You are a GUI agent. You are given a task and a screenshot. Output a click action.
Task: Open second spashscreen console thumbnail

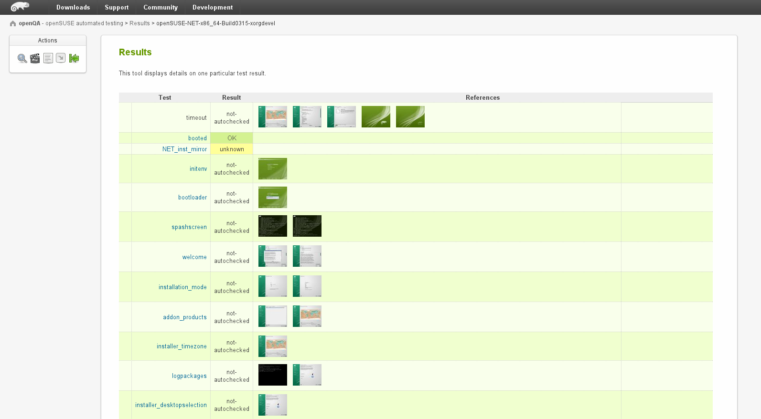[x=307, y=226]
